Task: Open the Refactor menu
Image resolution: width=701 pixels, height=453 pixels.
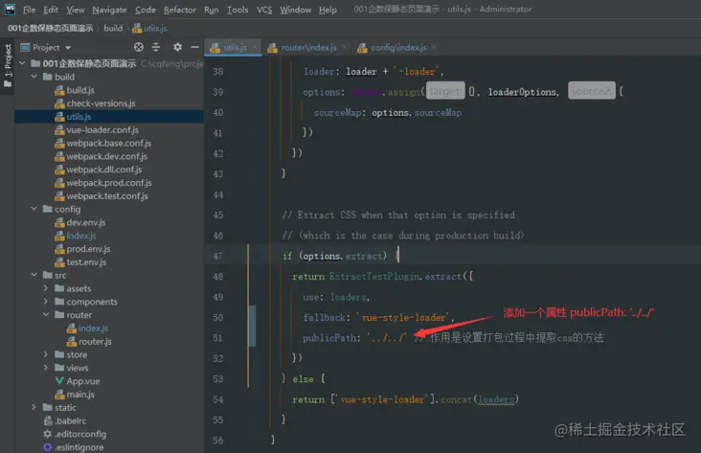Action: (180, 10)
